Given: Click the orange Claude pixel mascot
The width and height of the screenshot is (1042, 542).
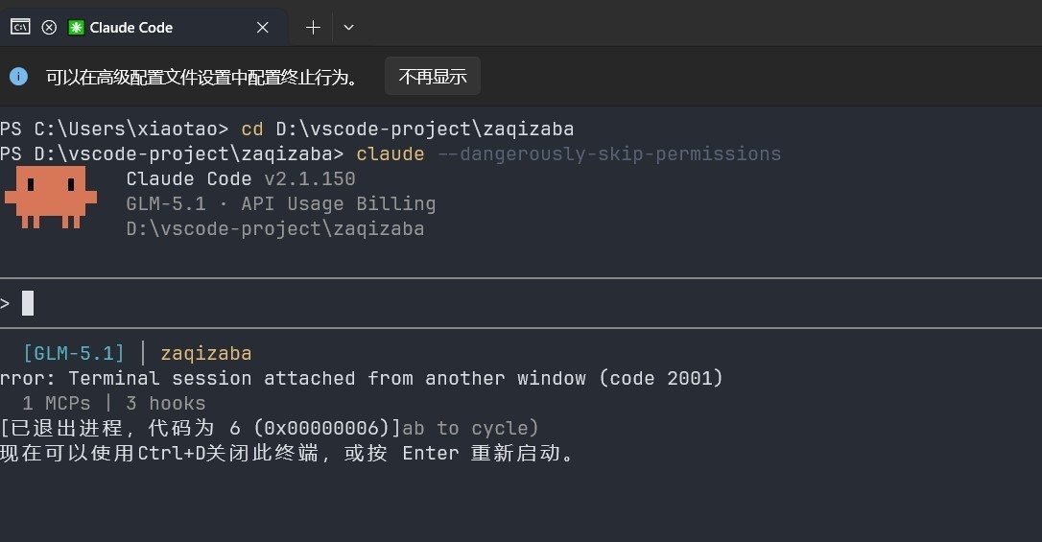Looking at the screenshot, I should (x=51, y=198).
